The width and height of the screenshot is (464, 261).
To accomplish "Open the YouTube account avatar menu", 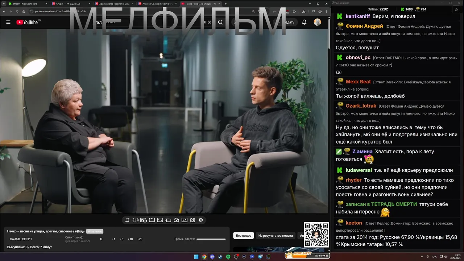I will 318,22.
